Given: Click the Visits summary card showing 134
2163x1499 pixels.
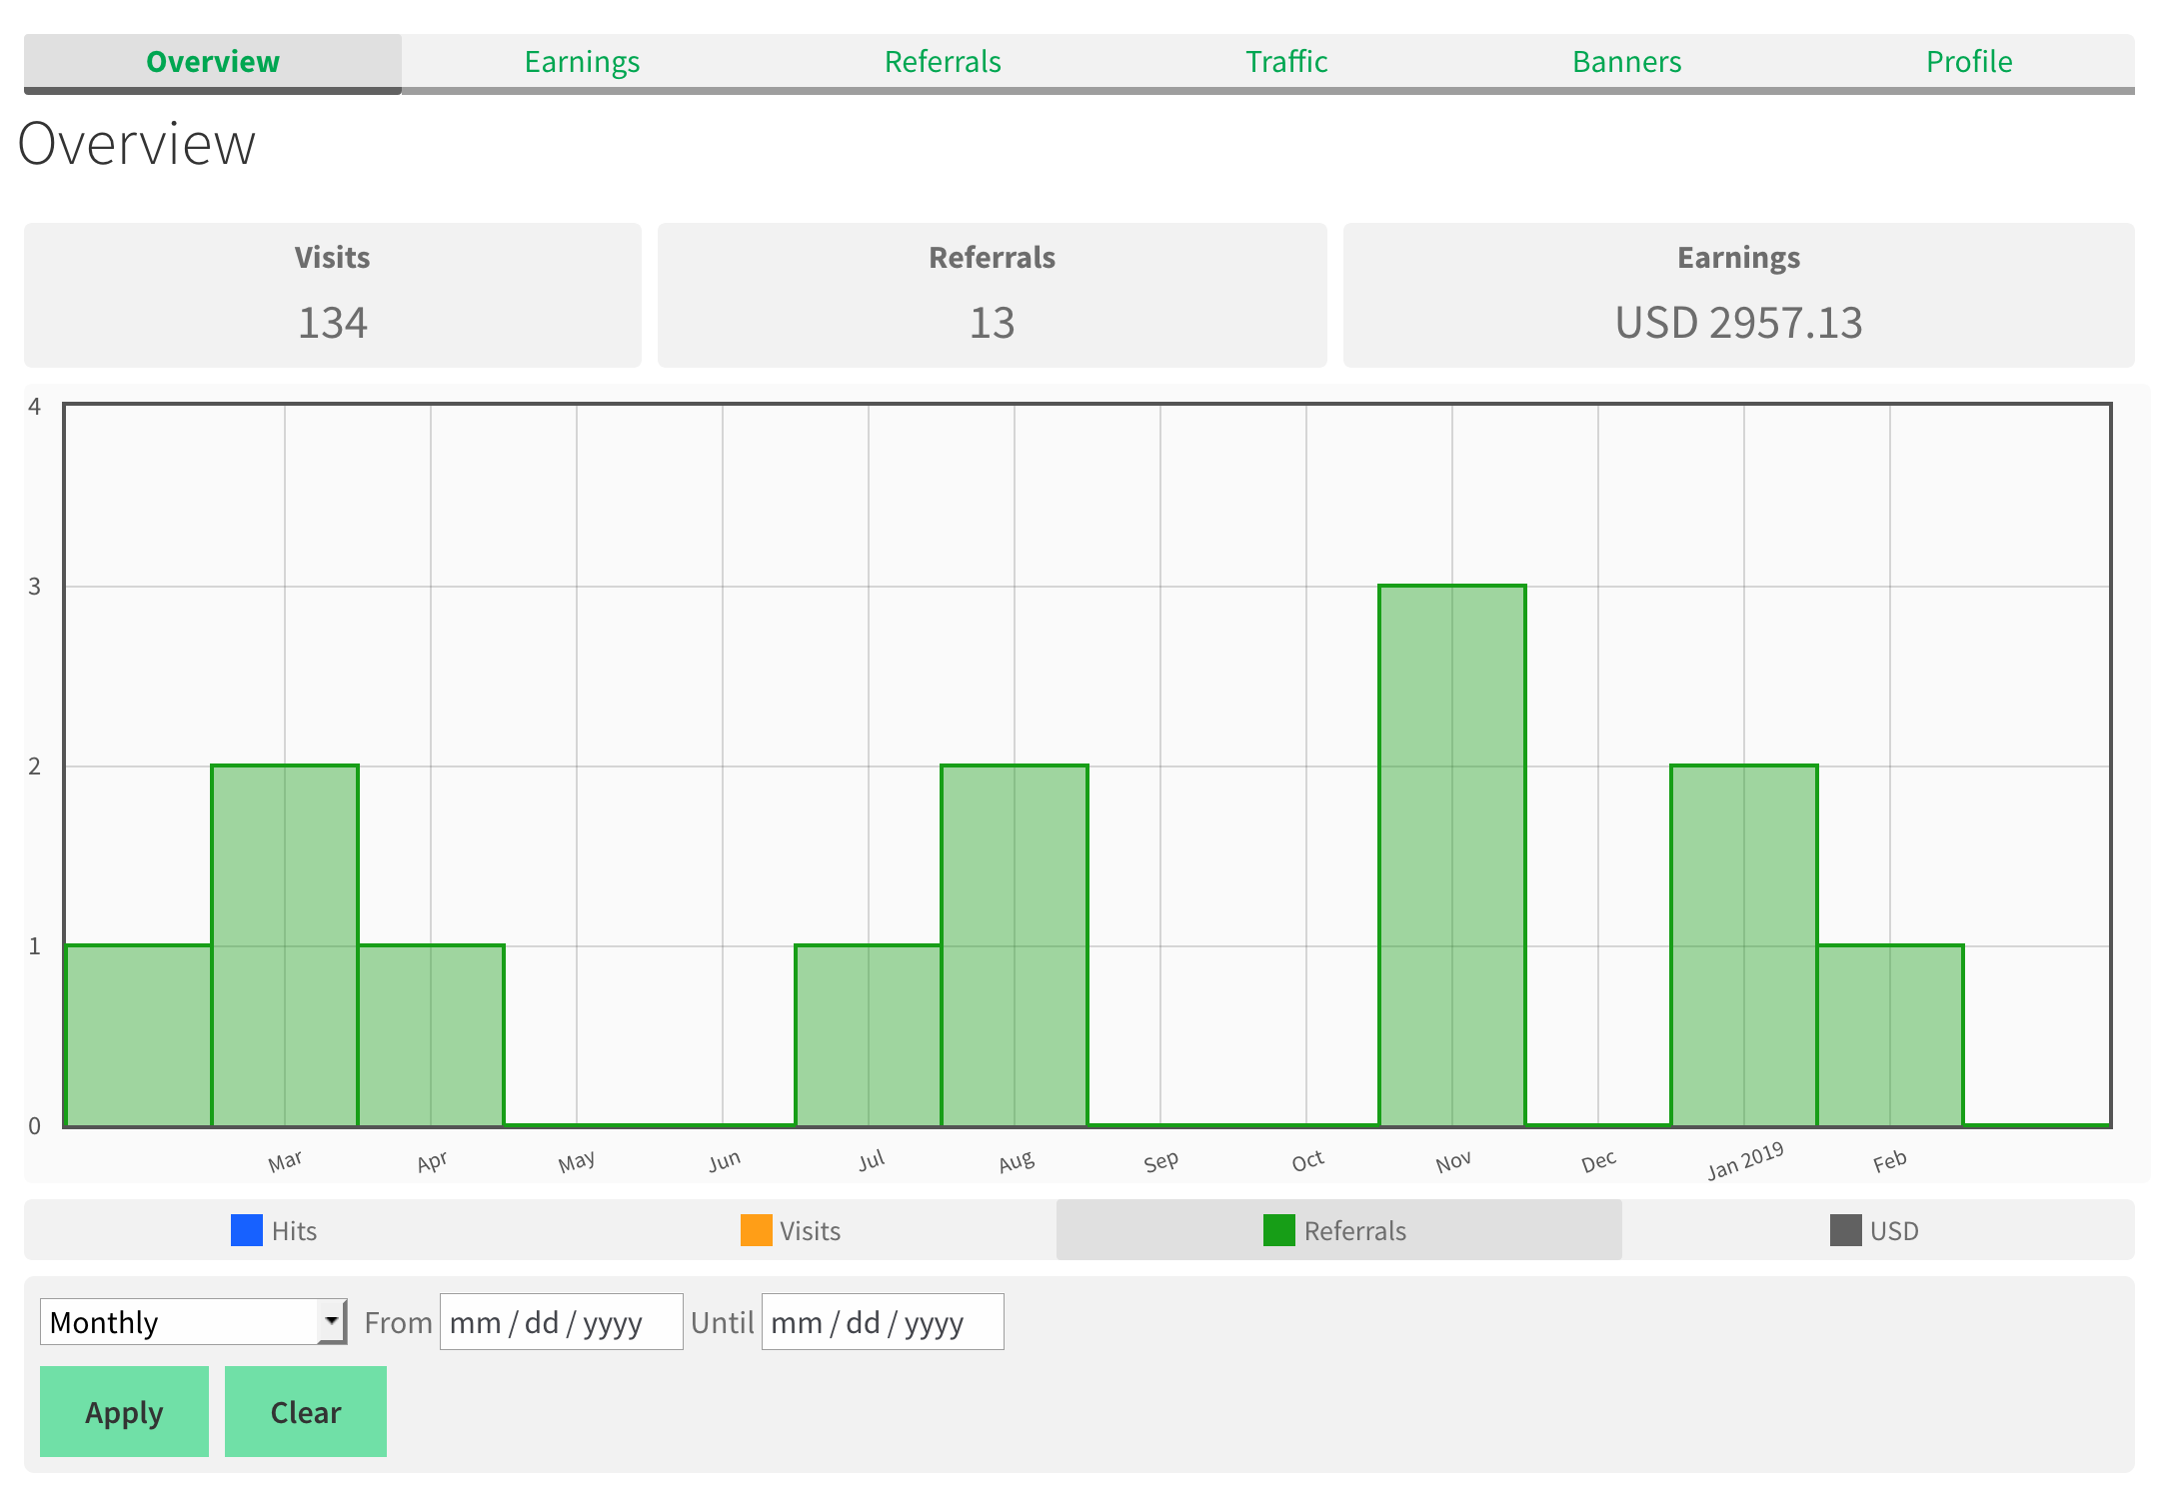Looking at the screenshot, I should (x=332, y=295).
